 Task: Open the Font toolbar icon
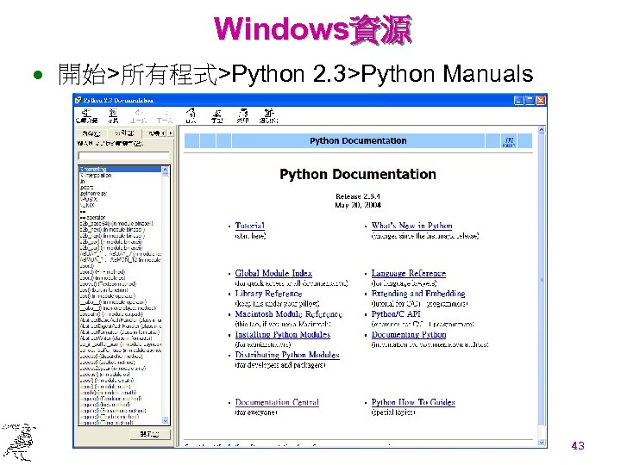tap(216, 116)
